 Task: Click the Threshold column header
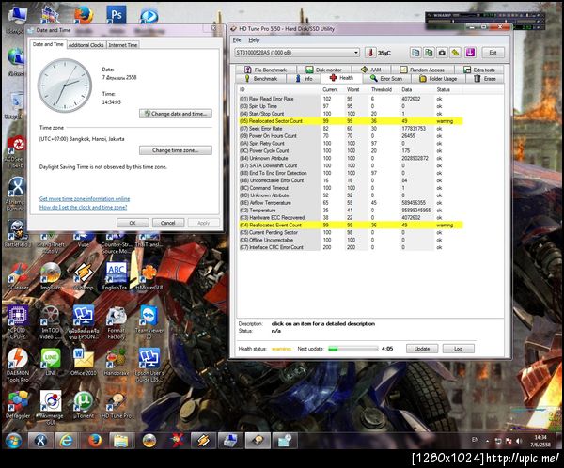(382, 89)
